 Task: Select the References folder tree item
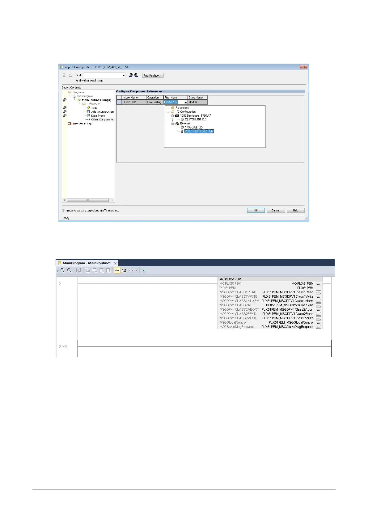click(x=93, y=104)
